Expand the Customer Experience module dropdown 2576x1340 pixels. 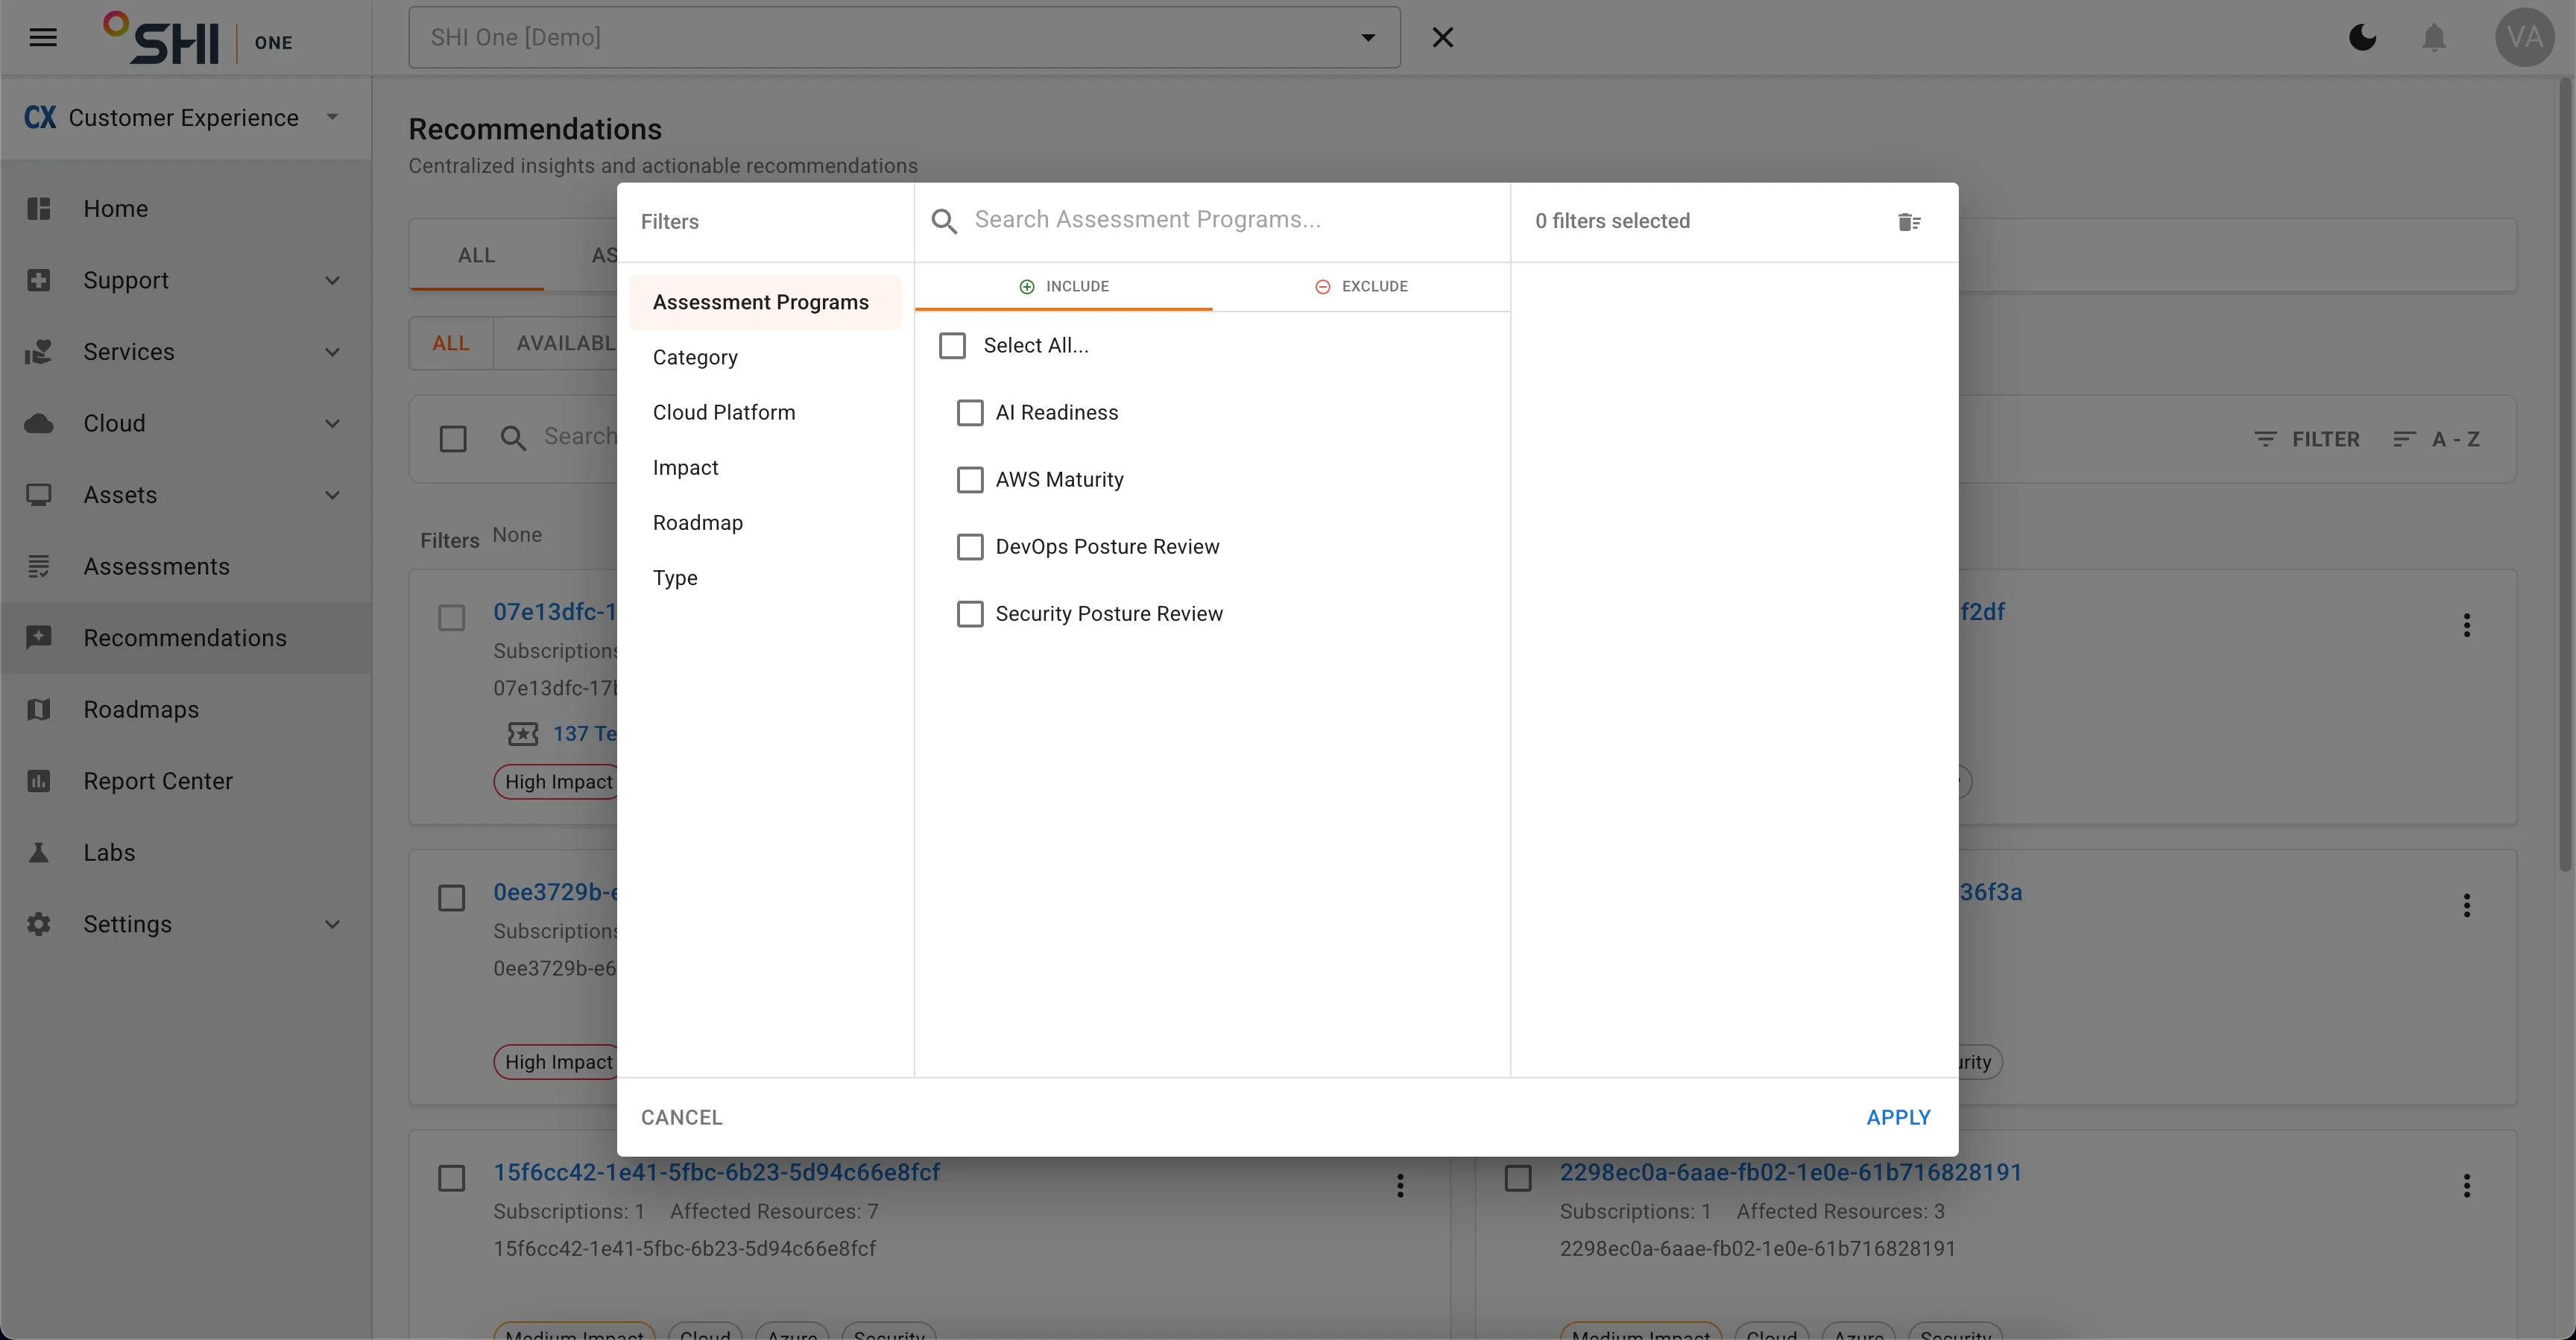pyautogui.click(x=333, y=117)
